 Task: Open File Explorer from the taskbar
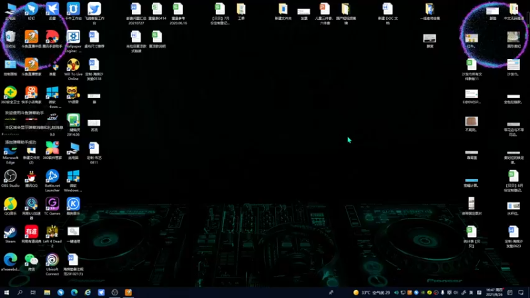click(x=47, y=293)
